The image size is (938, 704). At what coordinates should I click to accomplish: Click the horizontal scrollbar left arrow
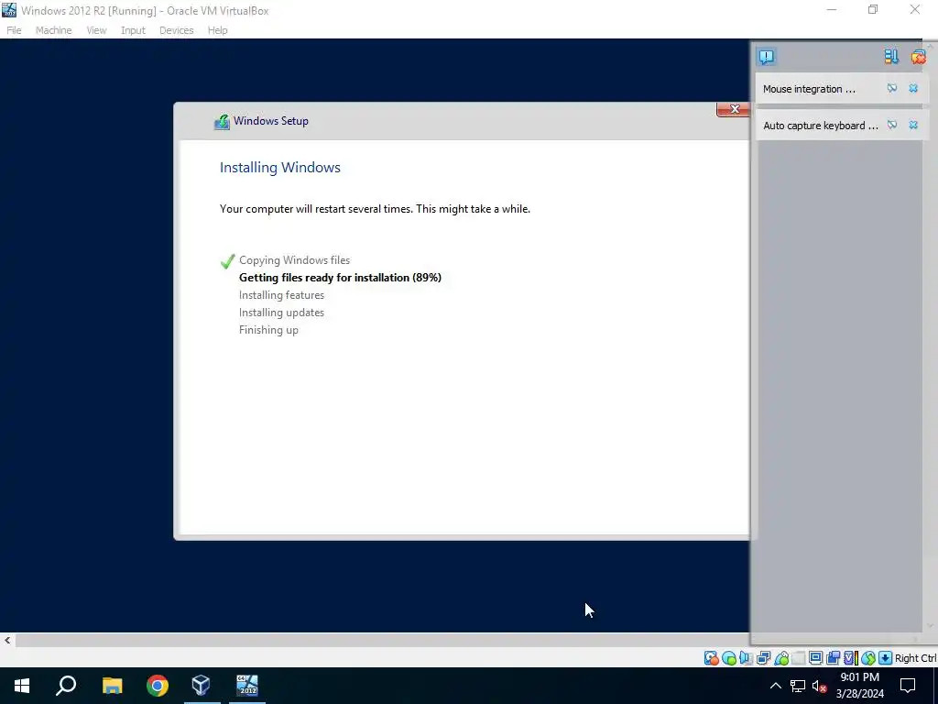7,641
